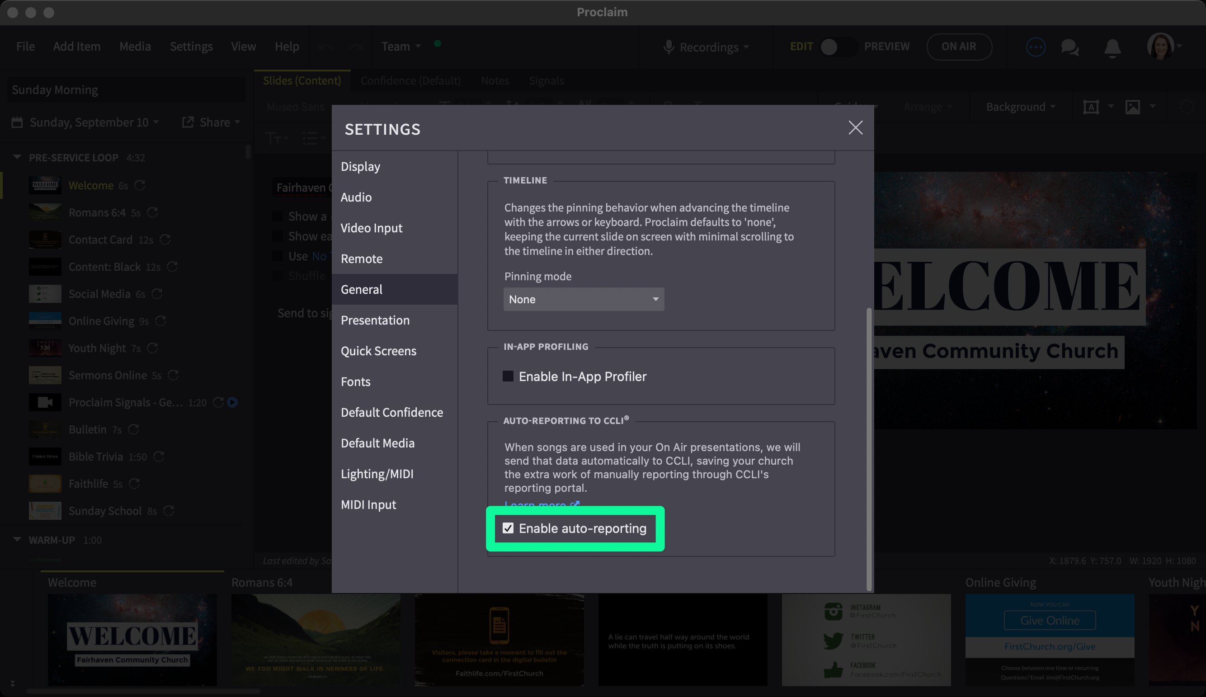1206x697 pixels.
Task: Click the insert image icon in toolbar
Action: (x=1132, y=107)
